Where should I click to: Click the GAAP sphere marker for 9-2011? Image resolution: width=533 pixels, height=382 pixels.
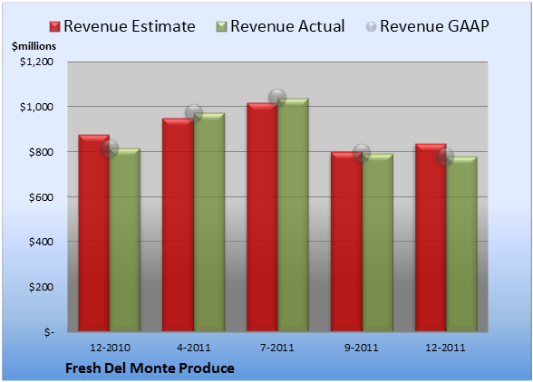(x=362, y=153)
